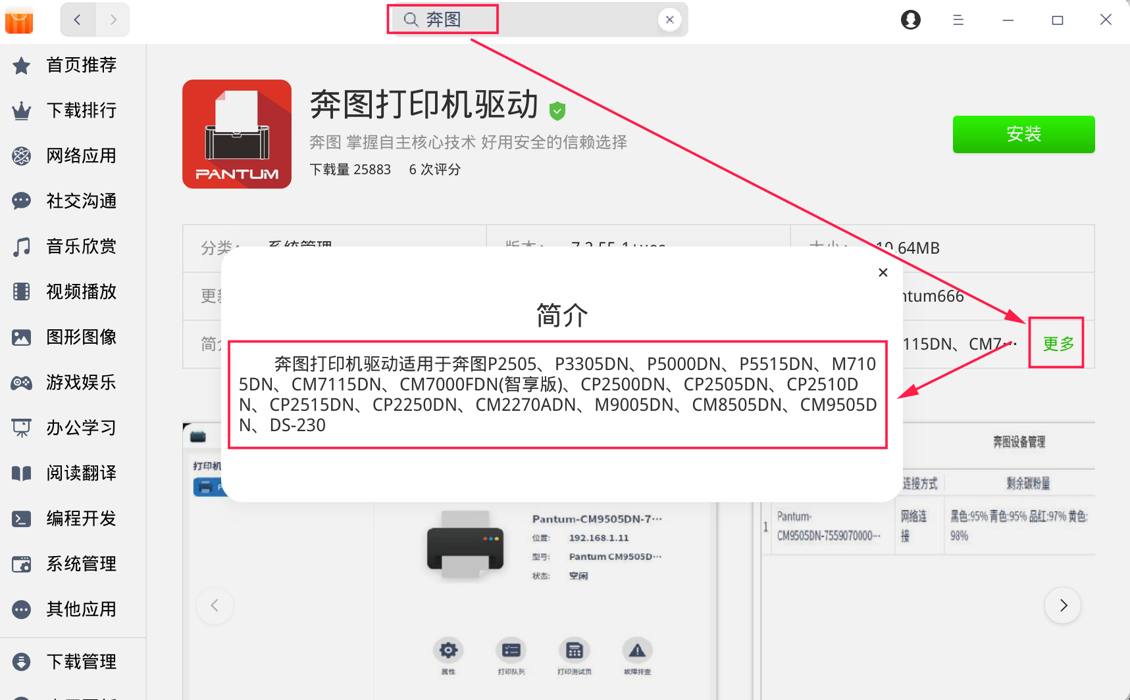Open the main menu hamburger icon
1130x700 pixels.
(958, 20)
